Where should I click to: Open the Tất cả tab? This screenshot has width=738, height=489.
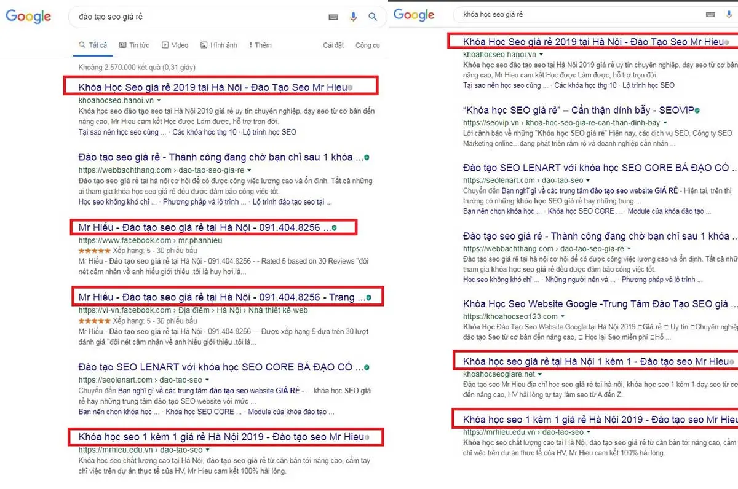coord(93,45)
